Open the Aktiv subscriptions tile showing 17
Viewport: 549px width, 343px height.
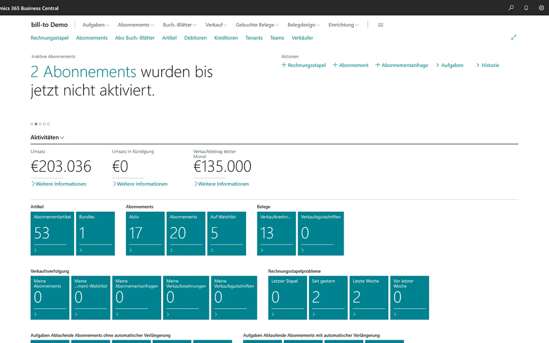pos(145,234)
